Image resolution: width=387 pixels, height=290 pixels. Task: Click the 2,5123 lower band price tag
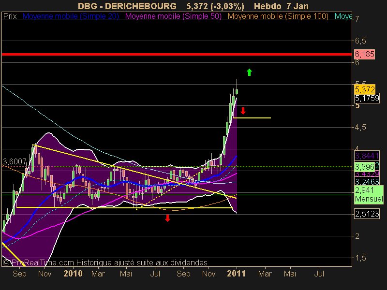(x=367, y=214)
